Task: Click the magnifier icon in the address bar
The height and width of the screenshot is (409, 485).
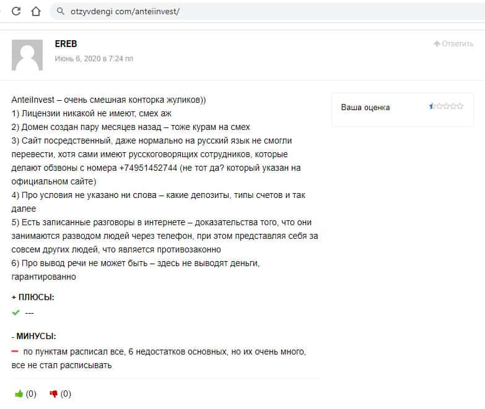Action: [x=60, y=11]
